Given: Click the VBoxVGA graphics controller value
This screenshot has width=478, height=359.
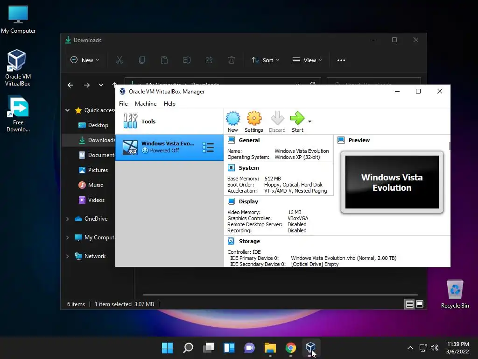Looking at the screenshot, I should coord(298,218).
